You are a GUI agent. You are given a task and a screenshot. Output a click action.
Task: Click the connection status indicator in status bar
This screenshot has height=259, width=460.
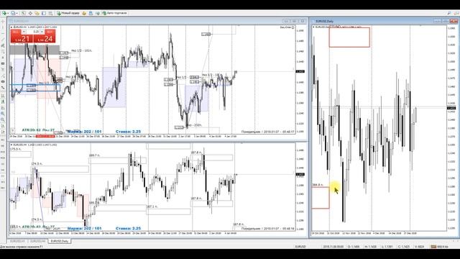click(x=439, y=247)
